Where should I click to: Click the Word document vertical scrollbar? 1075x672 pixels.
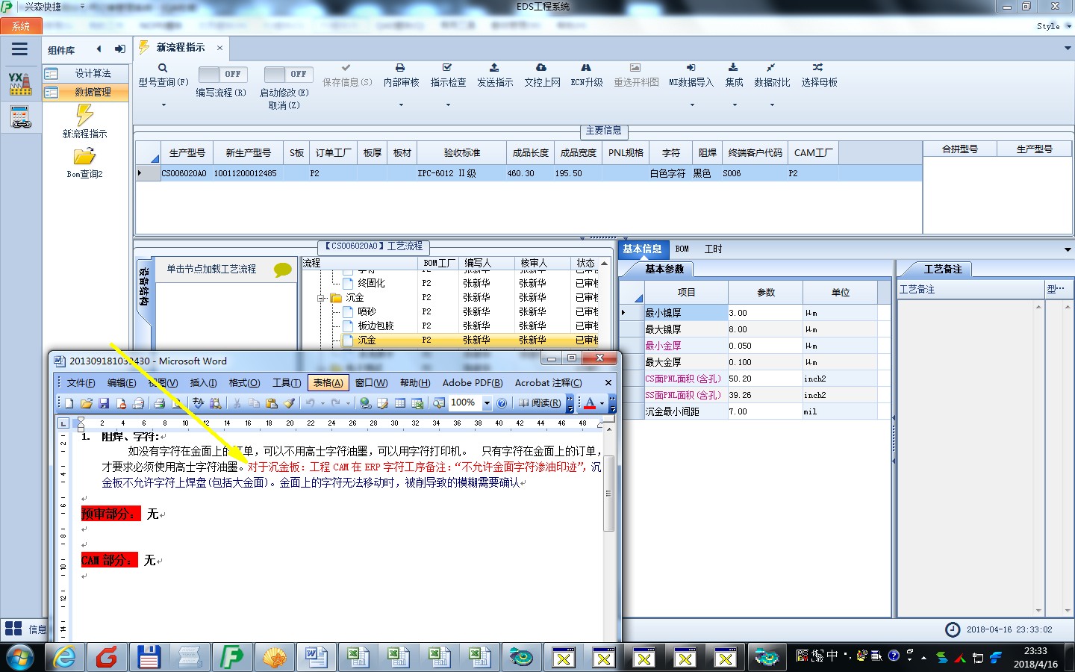pyautogui.click(x=609, y=494)
